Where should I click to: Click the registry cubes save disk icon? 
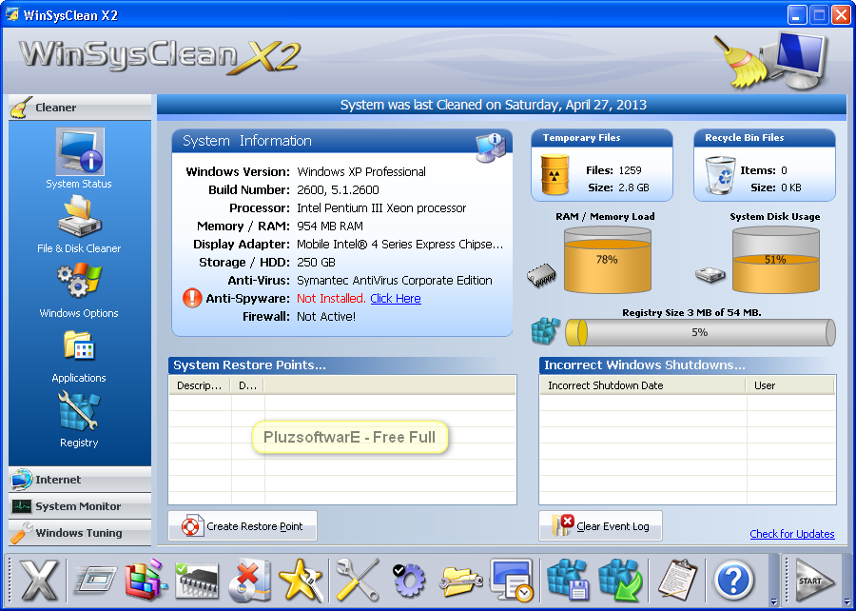(x=568, y=581)
